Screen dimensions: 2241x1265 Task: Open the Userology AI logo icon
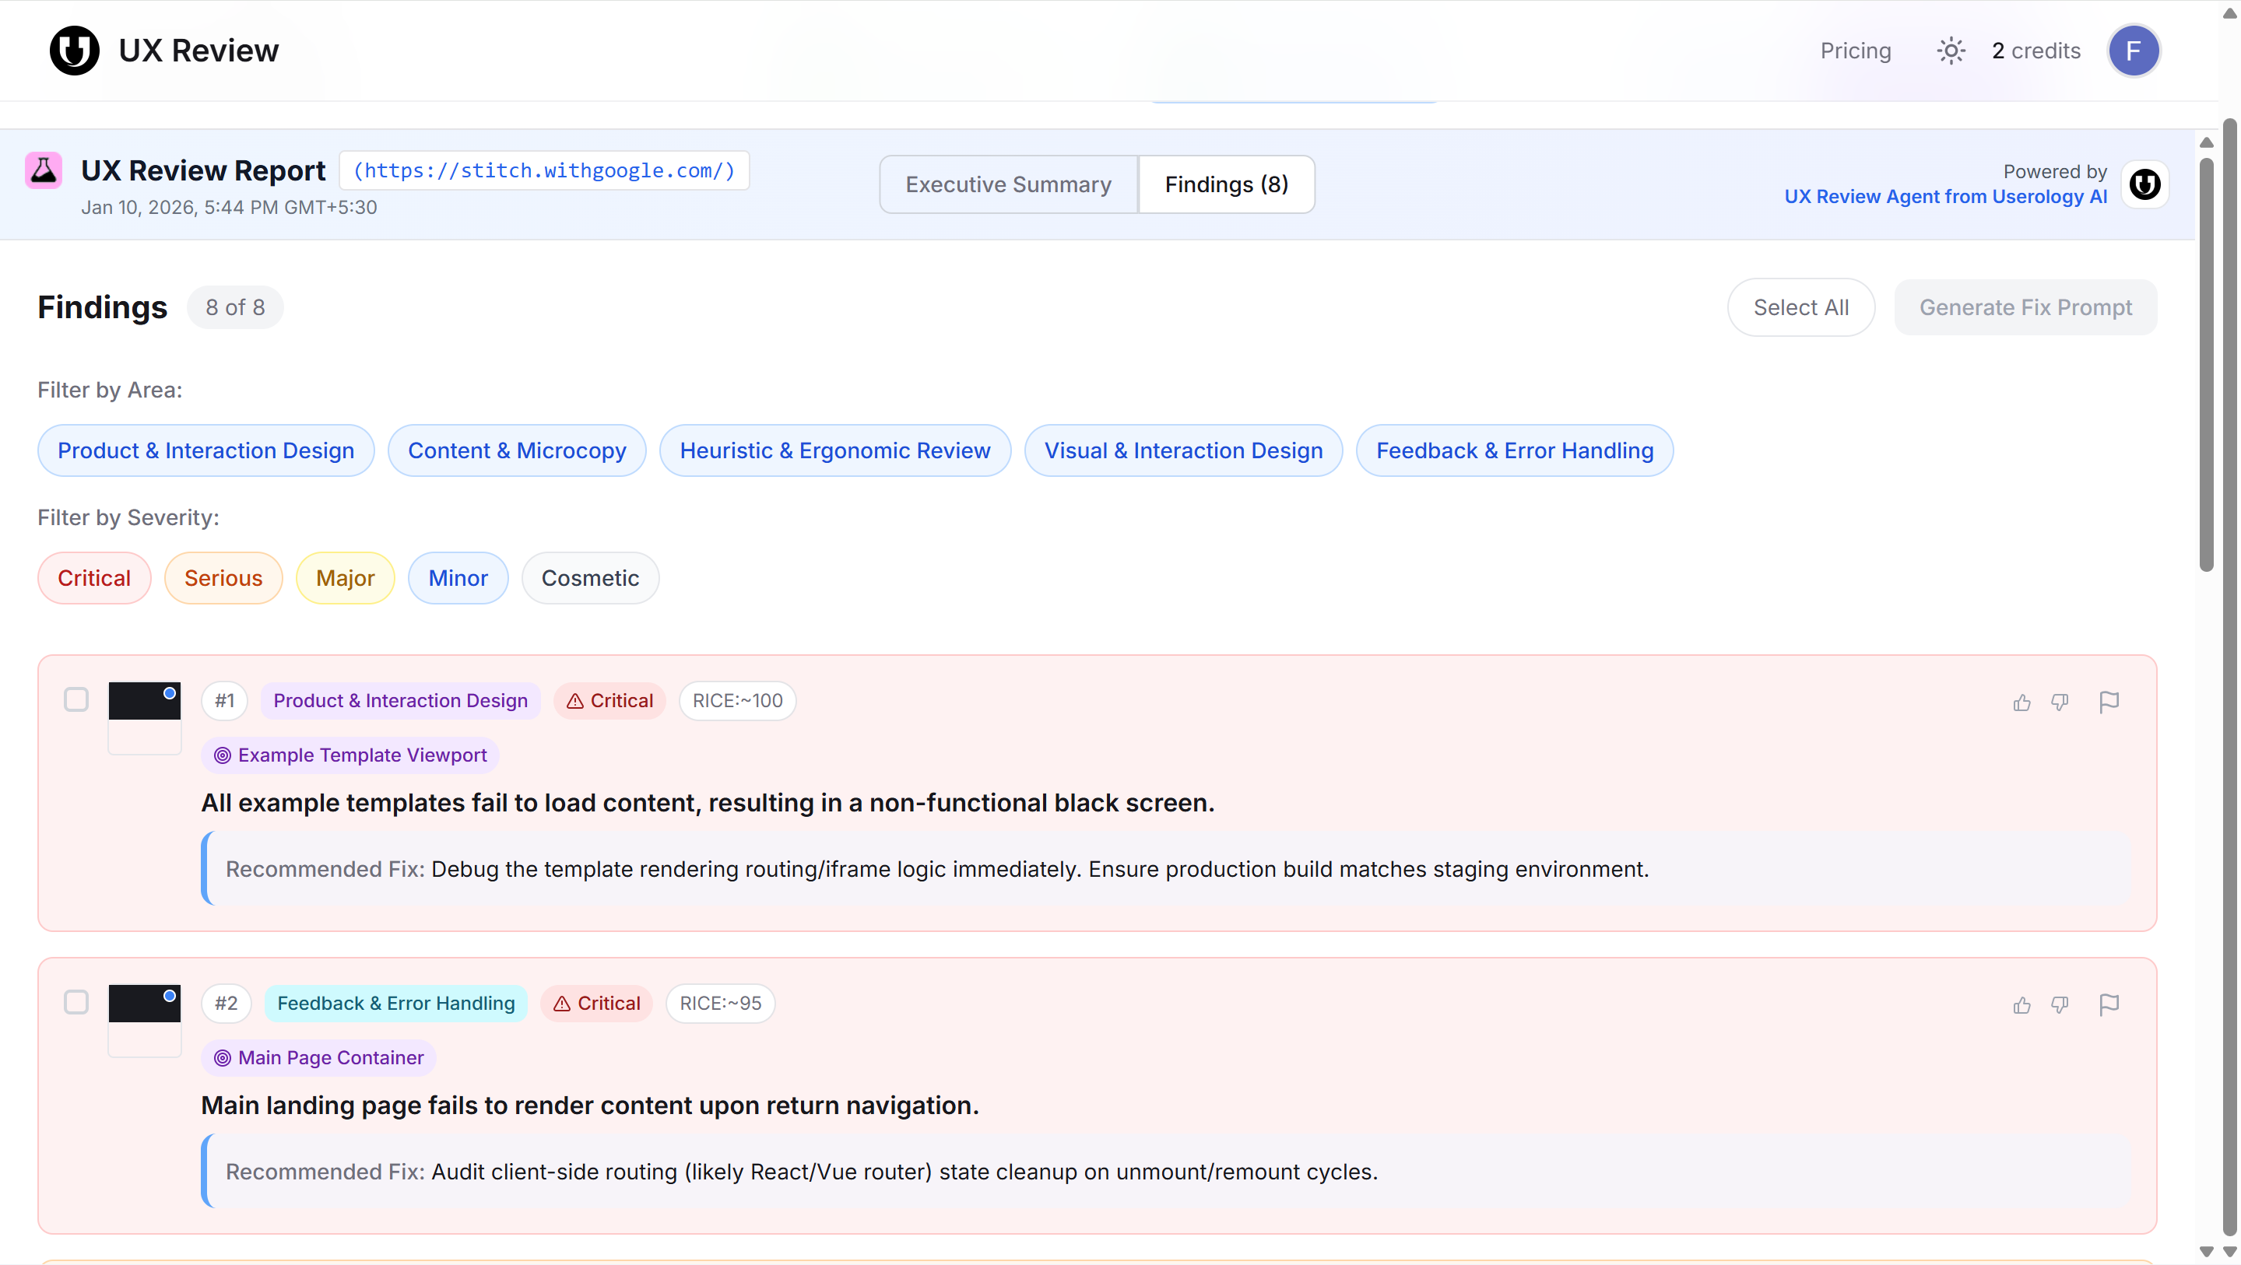click(2145, 184)
